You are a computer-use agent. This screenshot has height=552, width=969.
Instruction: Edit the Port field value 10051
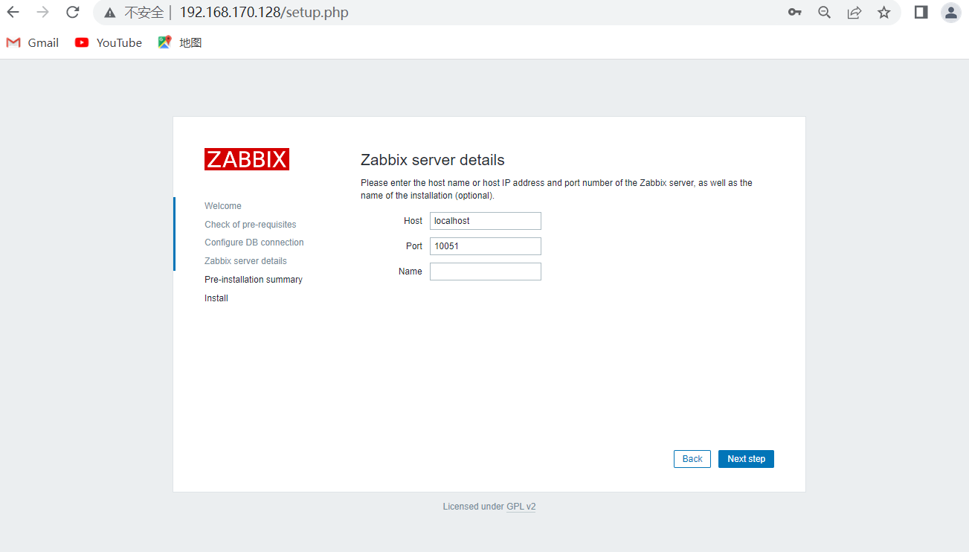486,246
